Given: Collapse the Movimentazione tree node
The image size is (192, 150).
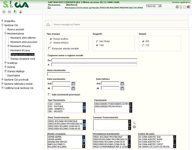Looking at the screenshot, I should (5, 33).
